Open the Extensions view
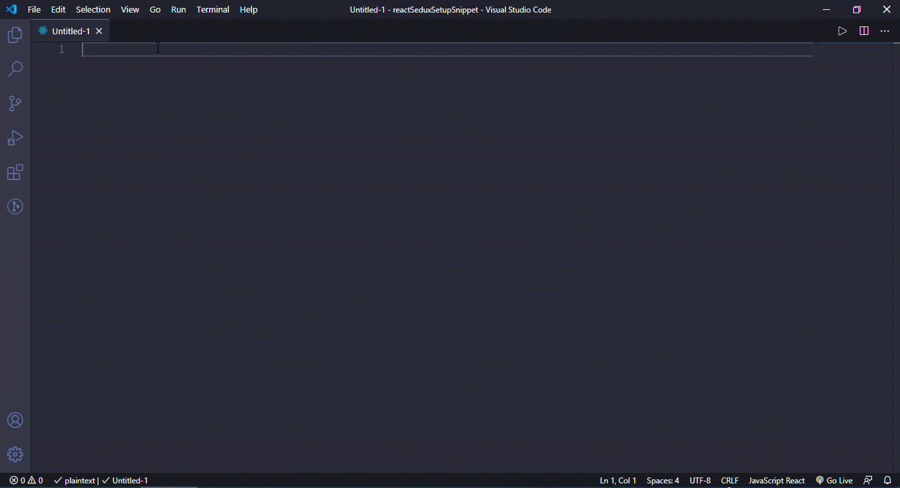 point(15,172)
